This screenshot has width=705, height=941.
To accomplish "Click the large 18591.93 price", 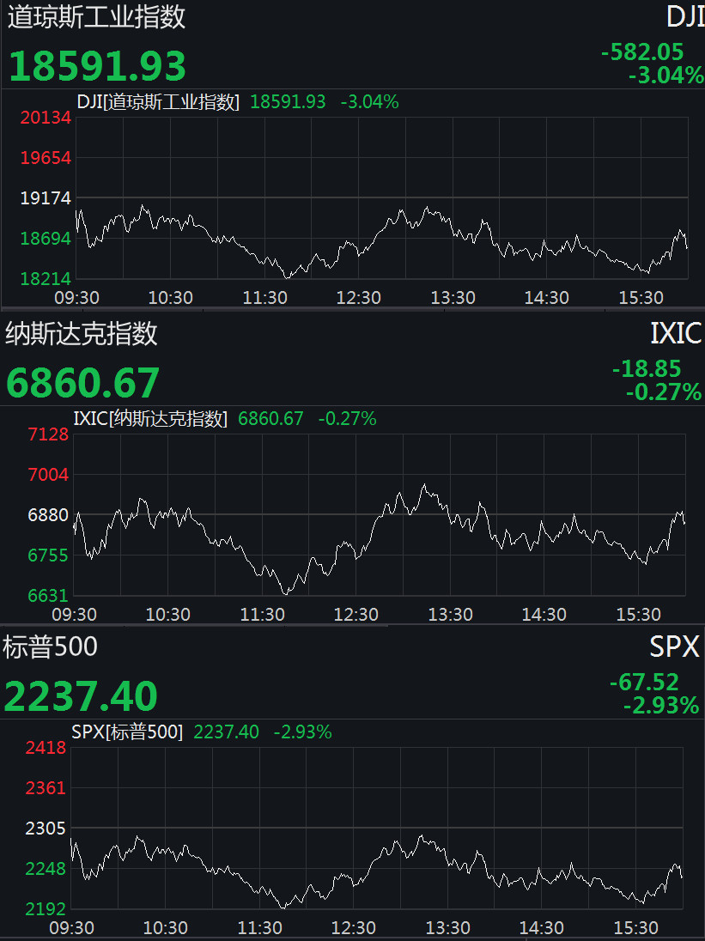I will point(97,66).
